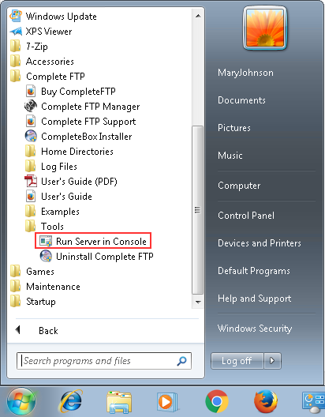Image resolution: width=325 pixels, height=417 pixels.
Task: Click the MaryJohnson user folder link
Action: [245, 73]
